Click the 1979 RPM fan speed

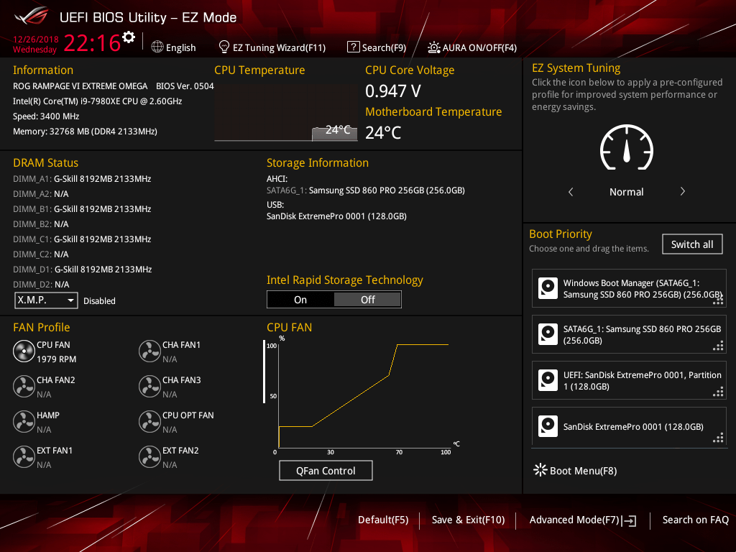[56, 359]
